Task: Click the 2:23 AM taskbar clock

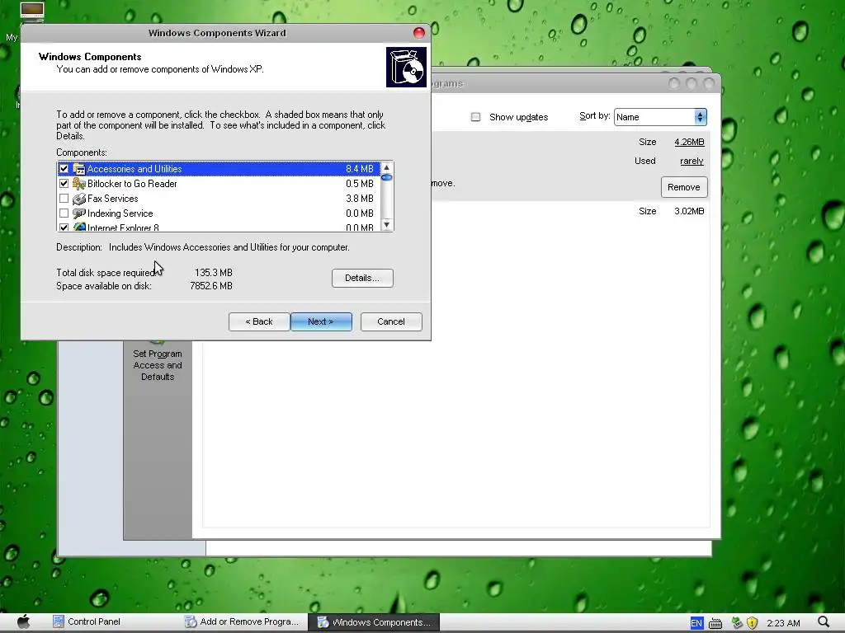Action: 783,623
